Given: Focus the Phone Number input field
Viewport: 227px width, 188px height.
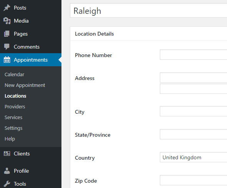Looking at the screenshot, I should 194,54.
